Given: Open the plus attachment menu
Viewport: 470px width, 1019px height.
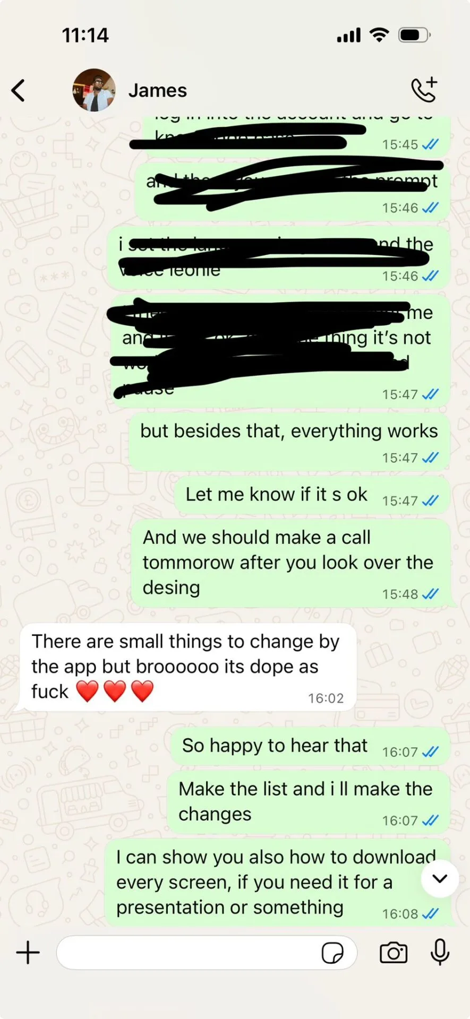Looking at the screenshot, I should 28,953.
